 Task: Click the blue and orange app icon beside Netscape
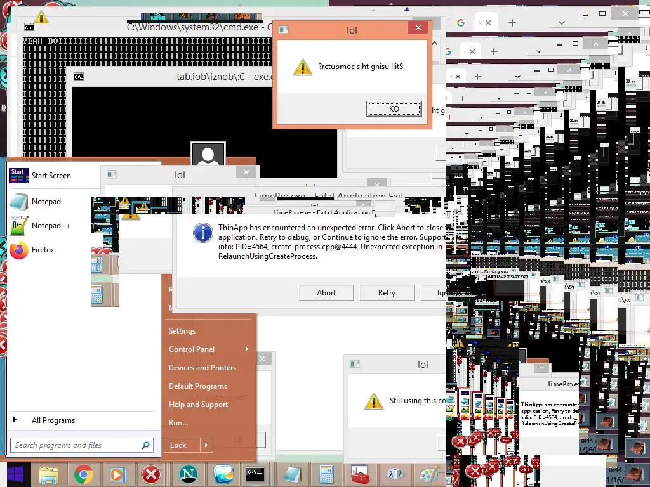223,474
